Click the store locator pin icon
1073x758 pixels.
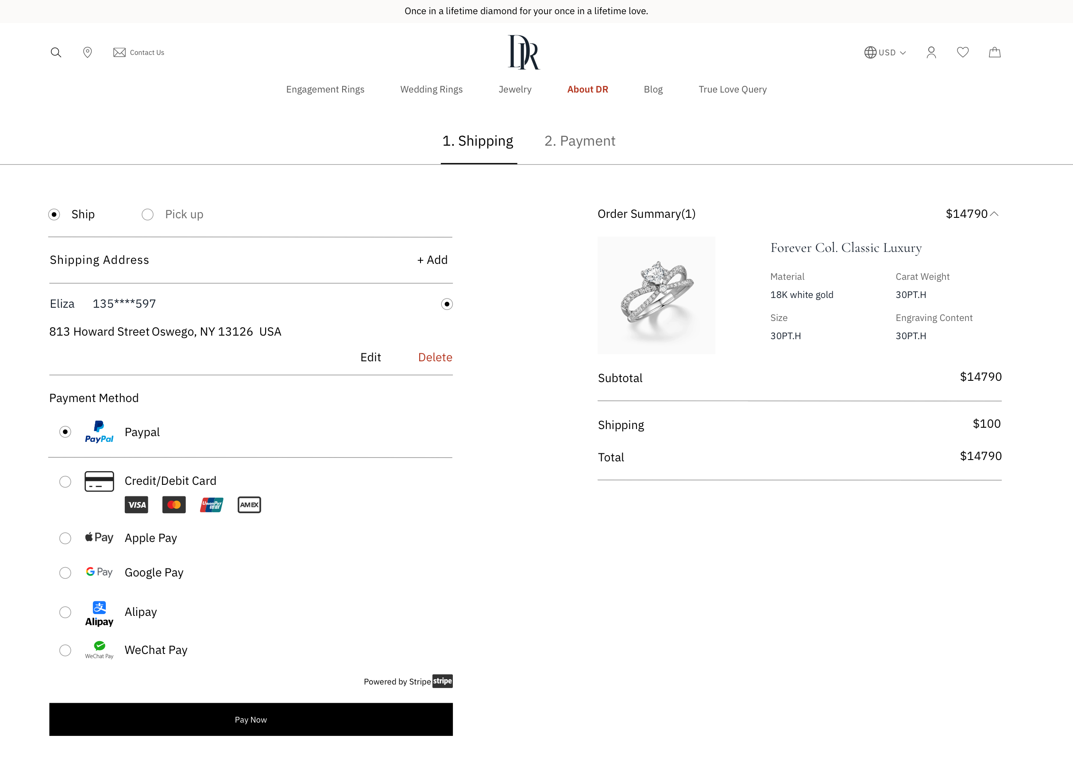[87, 52]
